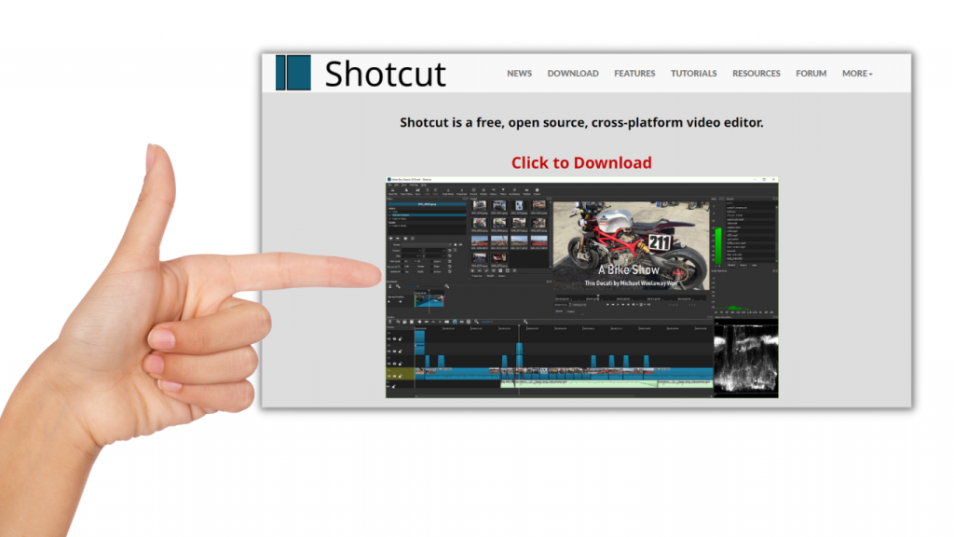This screenshot has height=537, width=954.
Task: Lock the audio track at the bottom
Action: 394,386
